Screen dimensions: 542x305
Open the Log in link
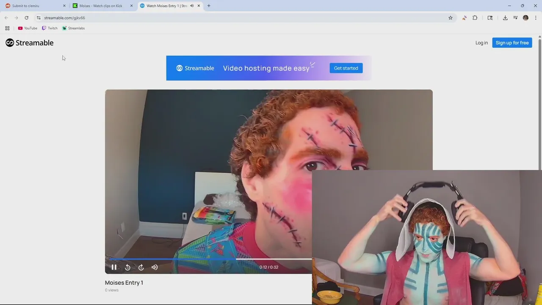pyautogui.click(x=481, y=43)
